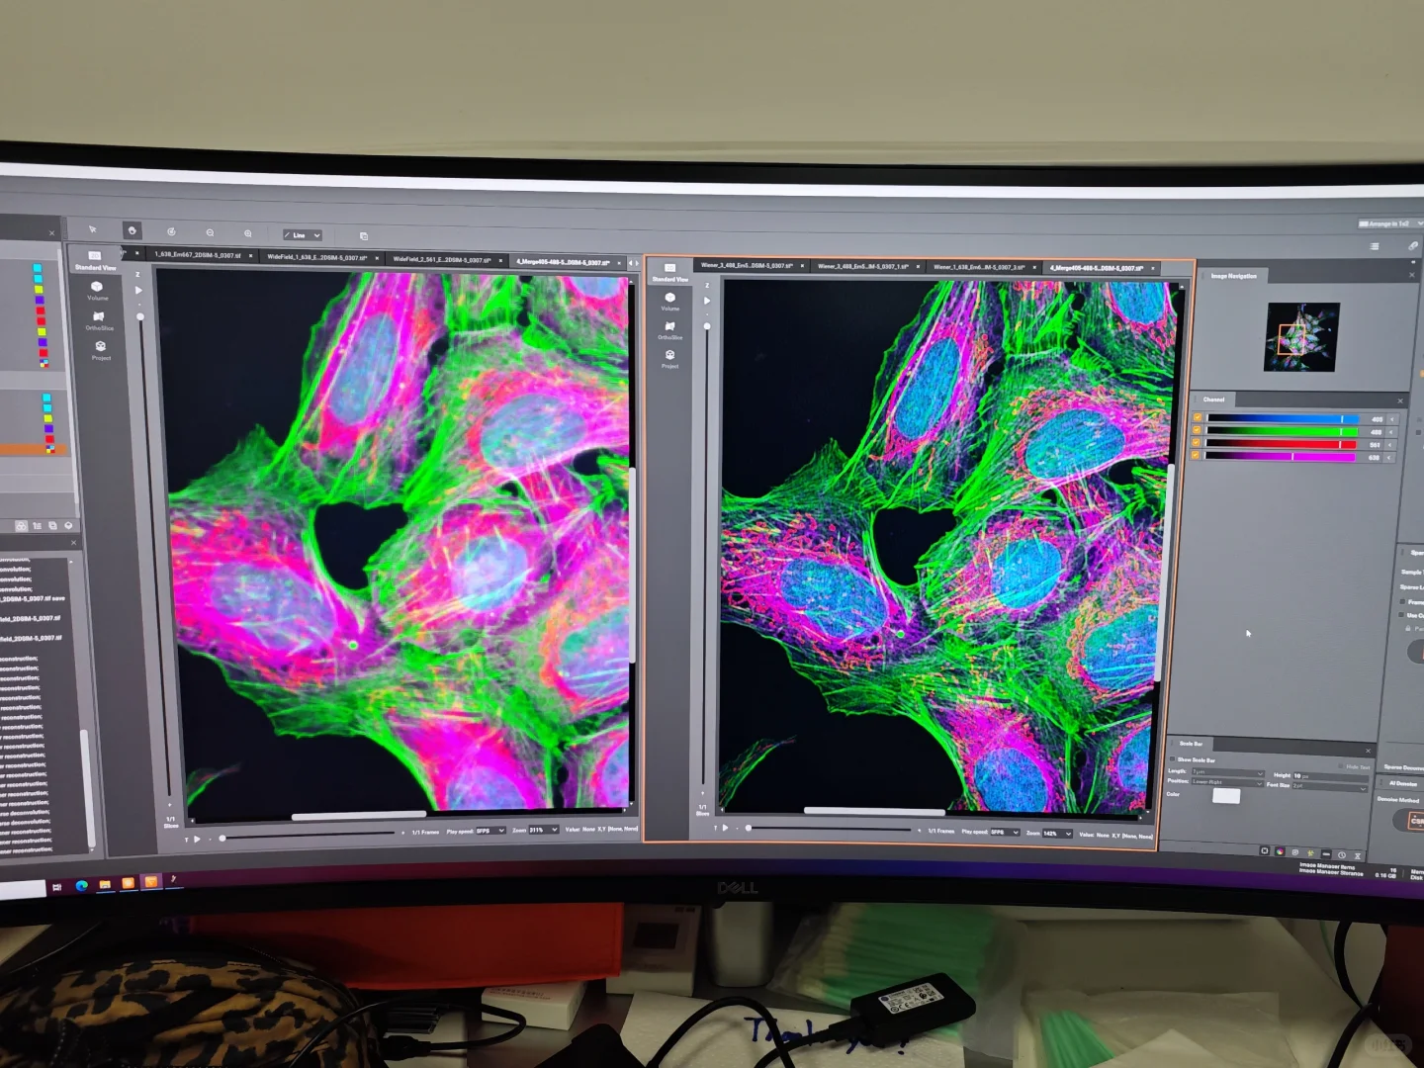Screen dimensions: 1424x1068
Task: Click the zoom in magnifier icon
Action: [247, 233]
